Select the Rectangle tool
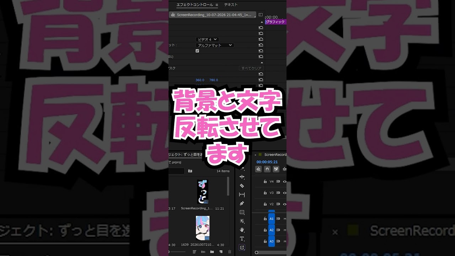455x256 pixels. (x=242, y=212)
